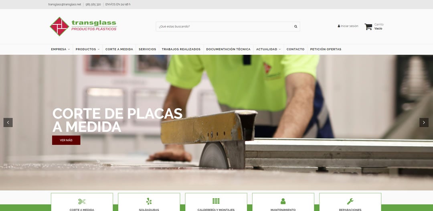Open the Corte a Medida menu item
433x211 pixels.
(x=119, y=49)
